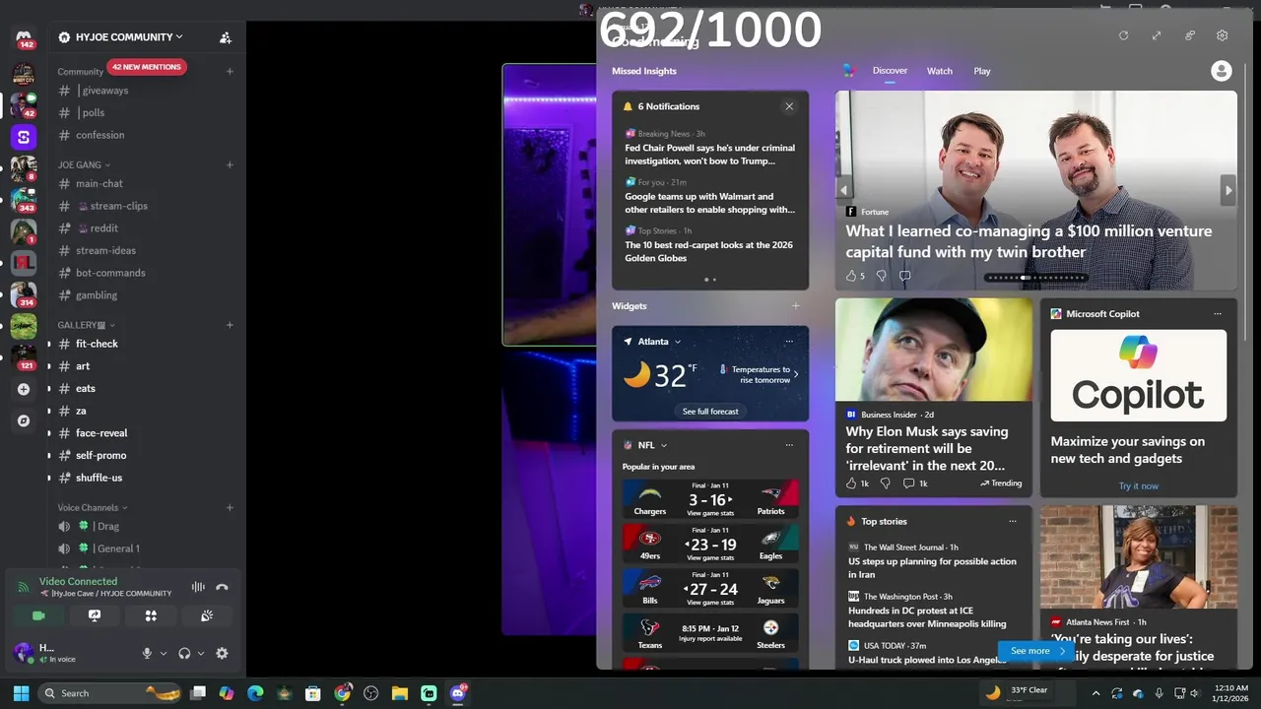
Task: Click the See more button
Action: pyautogui.click(x=1035, y=651)
